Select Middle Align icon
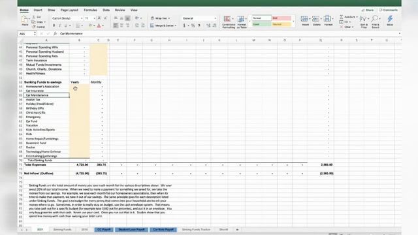The height and width of the screenshot is (235, 418). click(x=121, y=18)
